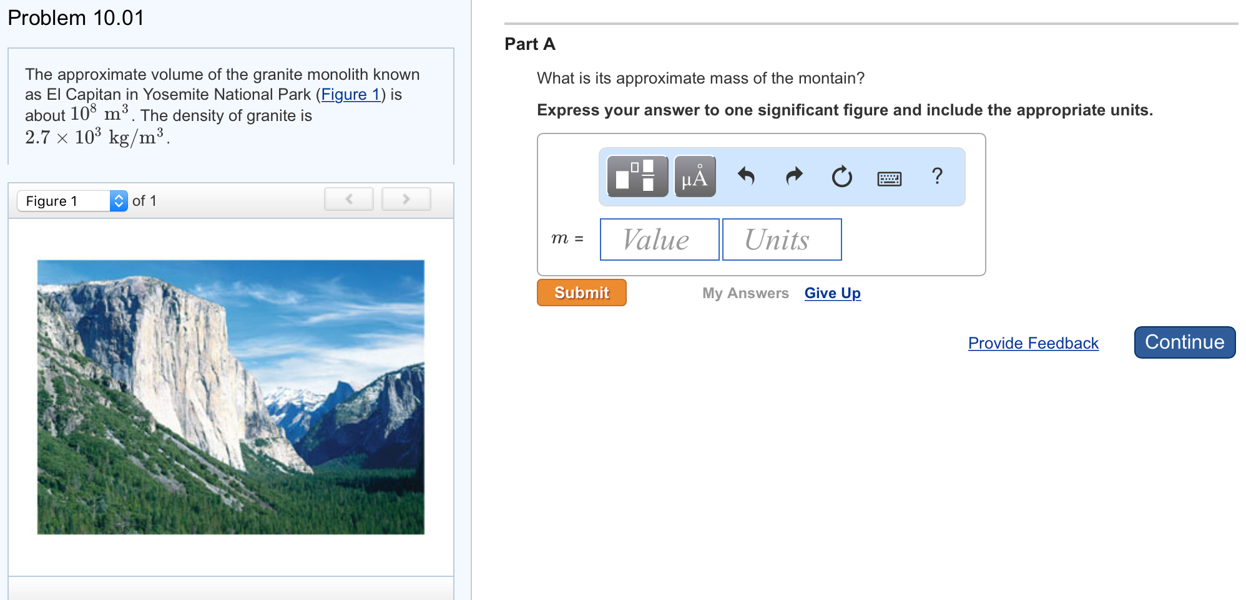The image size is (1246, 600).
Task: Reset the answer box contents
Action: [841, 177]
